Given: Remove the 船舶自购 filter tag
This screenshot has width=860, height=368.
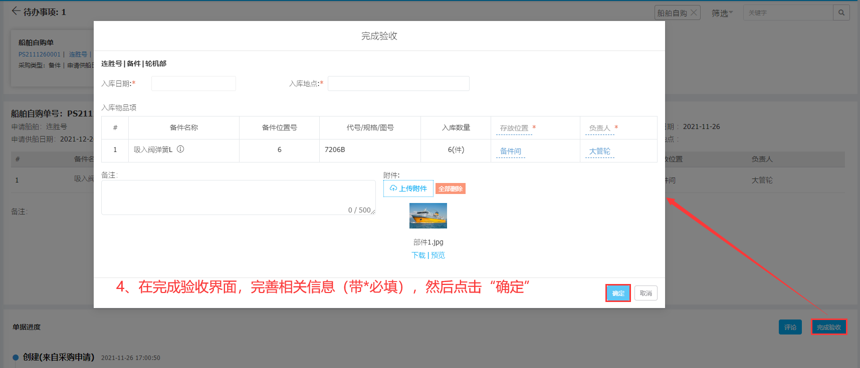Looking at the screenshot, I should [x=694, y=12].
